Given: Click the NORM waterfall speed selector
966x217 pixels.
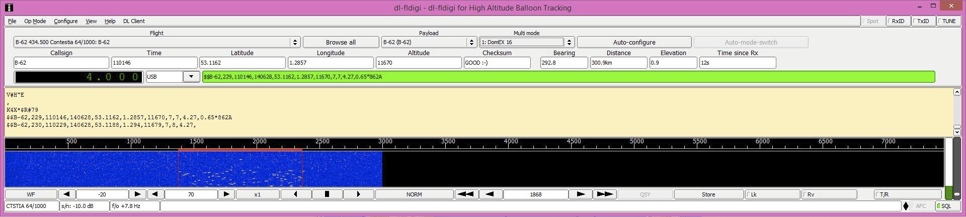Looking at the screenshot, I should coord(414,194).
